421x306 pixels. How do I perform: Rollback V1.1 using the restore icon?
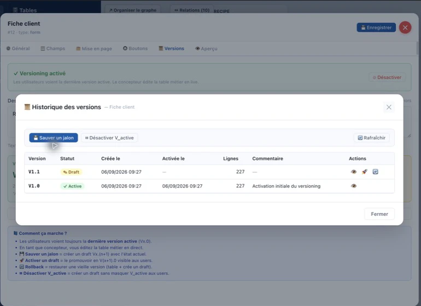(x=376, y=172)
